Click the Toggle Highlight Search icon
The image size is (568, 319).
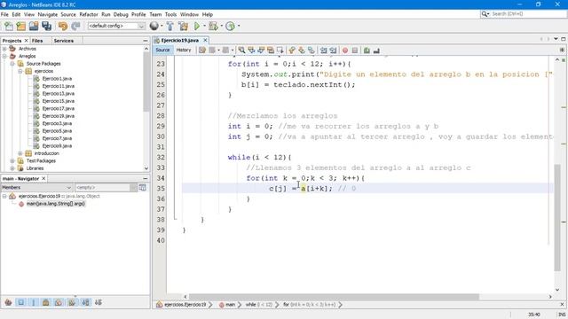270,51
